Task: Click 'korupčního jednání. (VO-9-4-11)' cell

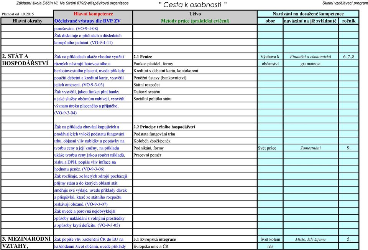Action: tap(93, 43)
